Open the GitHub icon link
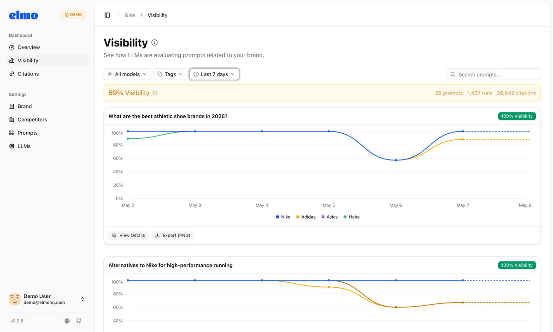The image size is (553, 332). [79, 321]
